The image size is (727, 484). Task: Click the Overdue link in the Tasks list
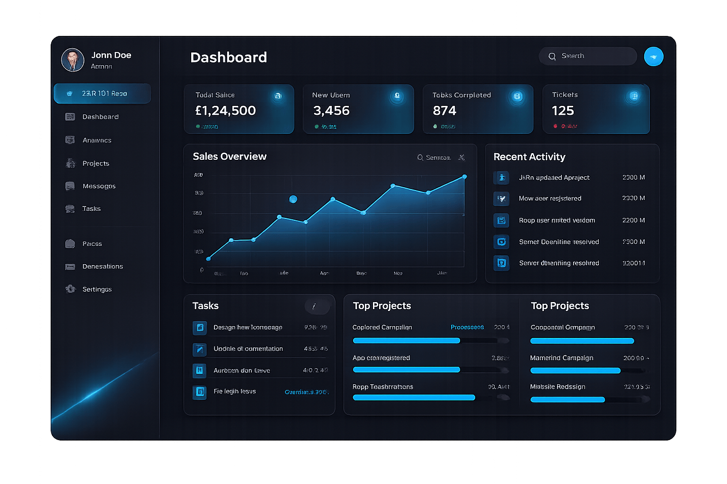point(306,392)
